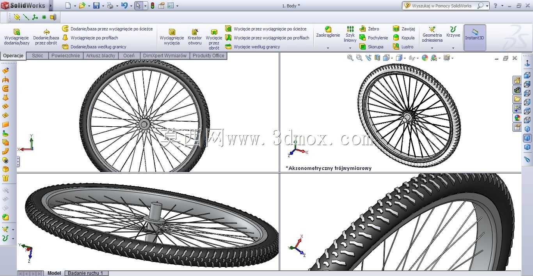Create a new document with the blank page icon

(68, 5)
